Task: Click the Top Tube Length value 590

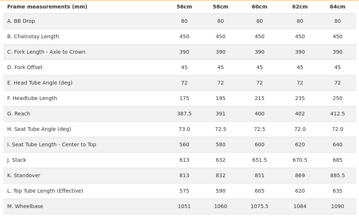Action: coord(220,191)
